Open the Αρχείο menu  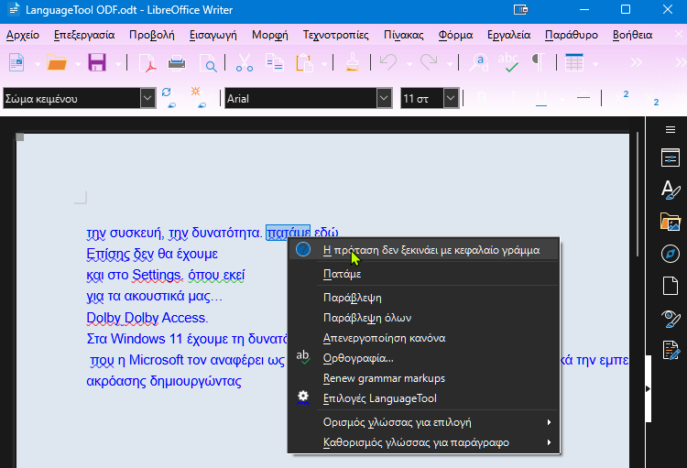(x=23, y=35)
